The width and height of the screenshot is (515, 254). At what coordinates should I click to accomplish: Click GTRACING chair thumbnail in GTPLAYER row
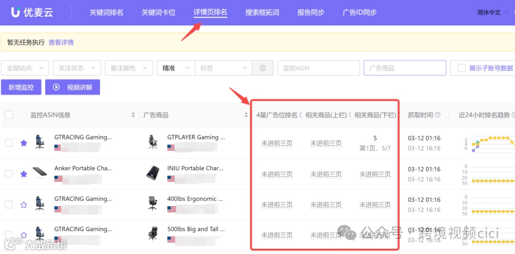coord(40,142)
